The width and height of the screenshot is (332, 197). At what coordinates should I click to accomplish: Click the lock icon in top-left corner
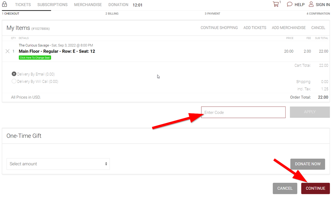[x=4, y=4]
